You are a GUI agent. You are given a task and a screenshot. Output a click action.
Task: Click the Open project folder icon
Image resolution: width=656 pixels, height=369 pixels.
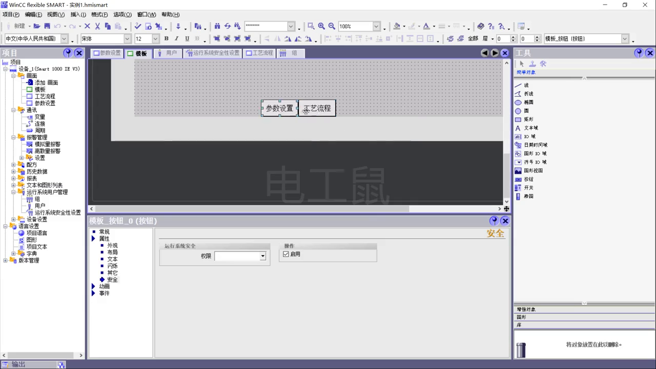click(37, 26)
